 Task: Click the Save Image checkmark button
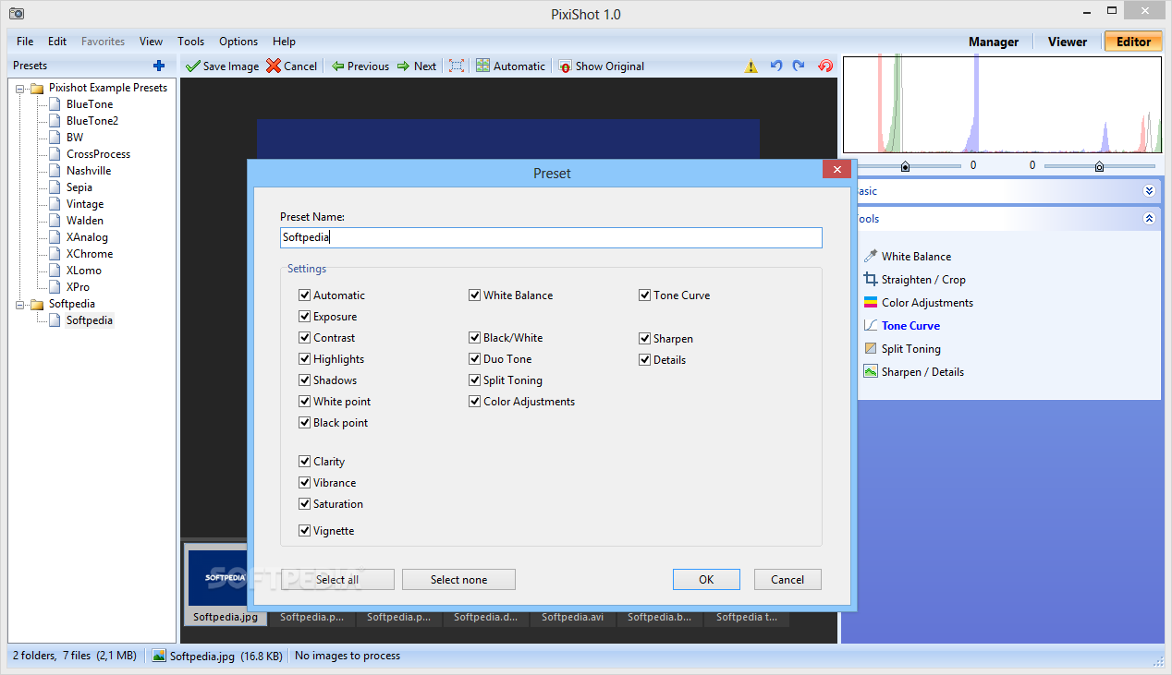coord(222,66)
